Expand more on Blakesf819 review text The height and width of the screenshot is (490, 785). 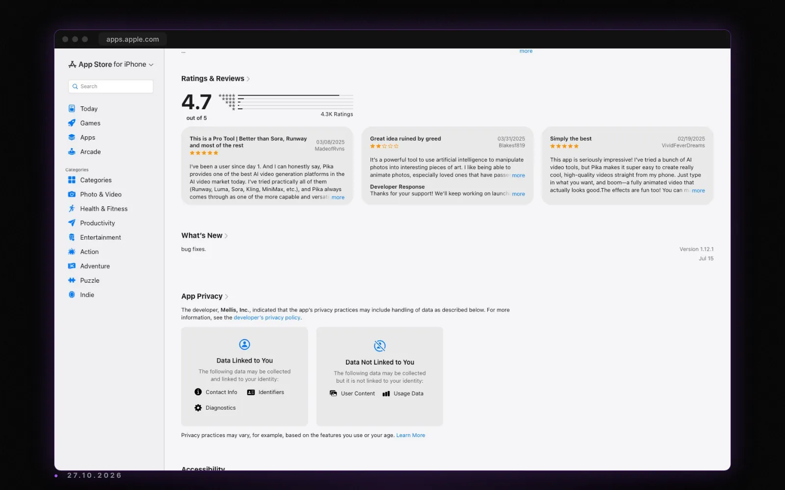519,175
